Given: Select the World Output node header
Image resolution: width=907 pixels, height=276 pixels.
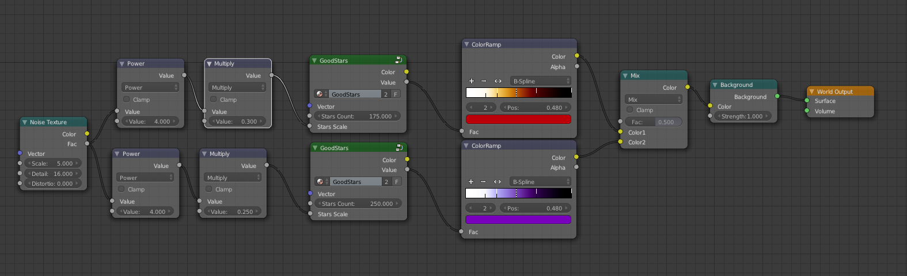Looking at the screenshot, I should click(841, 91).
